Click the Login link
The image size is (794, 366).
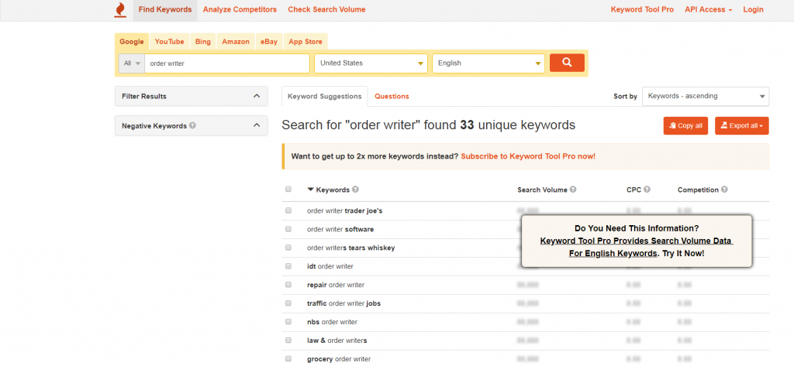coord(753,9)
